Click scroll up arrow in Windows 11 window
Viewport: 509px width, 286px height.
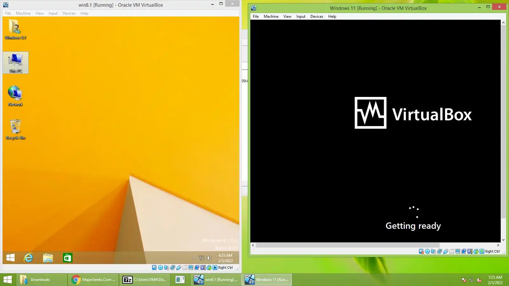click(503, 23)
